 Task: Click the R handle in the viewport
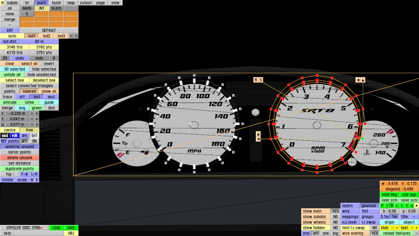[x=256, y=80]
